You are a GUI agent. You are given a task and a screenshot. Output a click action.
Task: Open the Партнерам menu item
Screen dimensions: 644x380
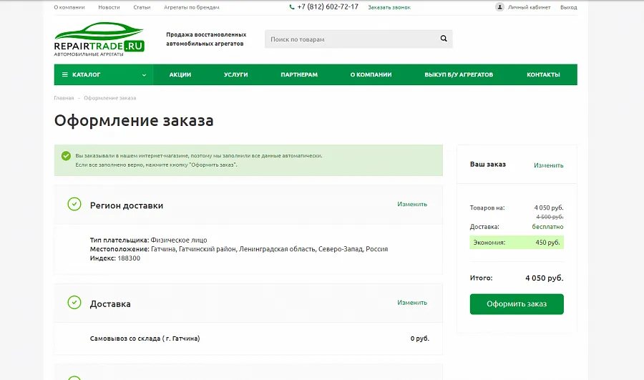299,74
